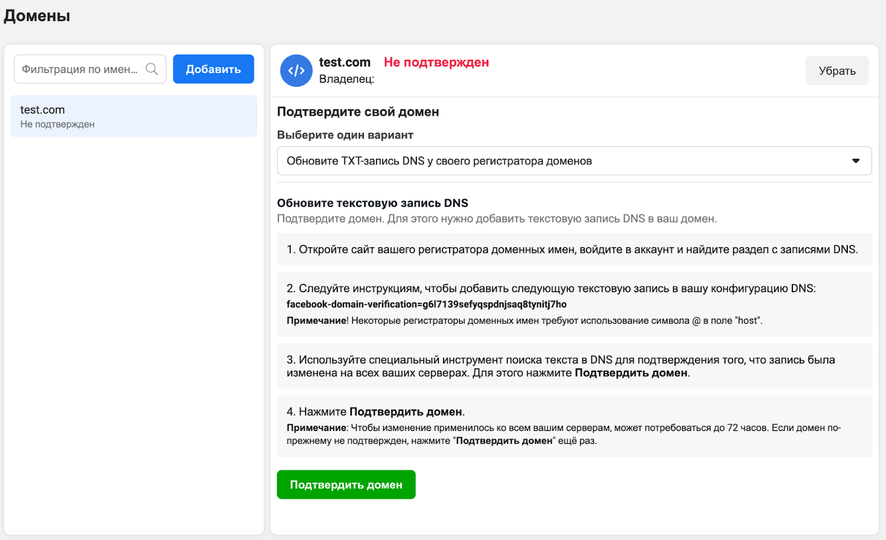886x540 pixels.
Task: Click the Домены page heading
Action: point(37,16)
